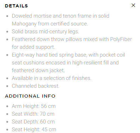Click the bullet beside Arm Height
This screenshot has height=133, width=140.
click(x=7, y=106)
